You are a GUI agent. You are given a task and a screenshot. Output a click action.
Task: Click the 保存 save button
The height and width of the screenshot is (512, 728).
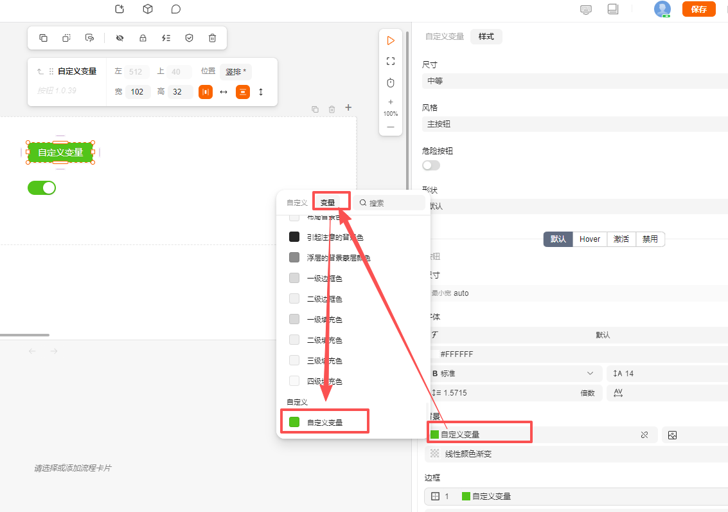pyautogui.click(x=698, y=9)
